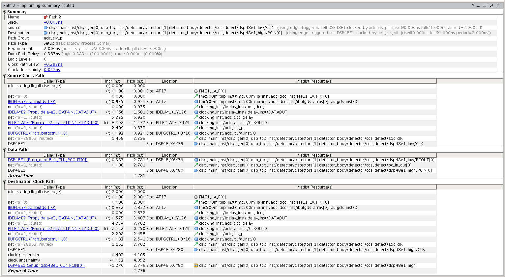
Task: Click the DSP48E1 Prop_dsp48e1_CLK_PCOUT[0] link in Data Path
Action: point(47,160)
